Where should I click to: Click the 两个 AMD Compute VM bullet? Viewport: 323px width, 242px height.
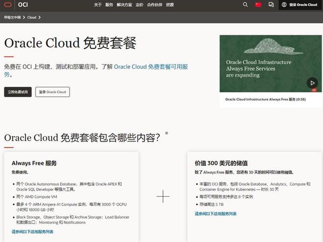click(x=37, y=197)
